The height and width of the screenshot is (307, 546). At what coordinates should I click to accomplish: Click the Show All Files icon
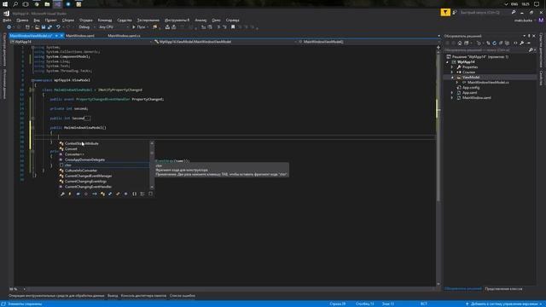(x=507, y=43)
